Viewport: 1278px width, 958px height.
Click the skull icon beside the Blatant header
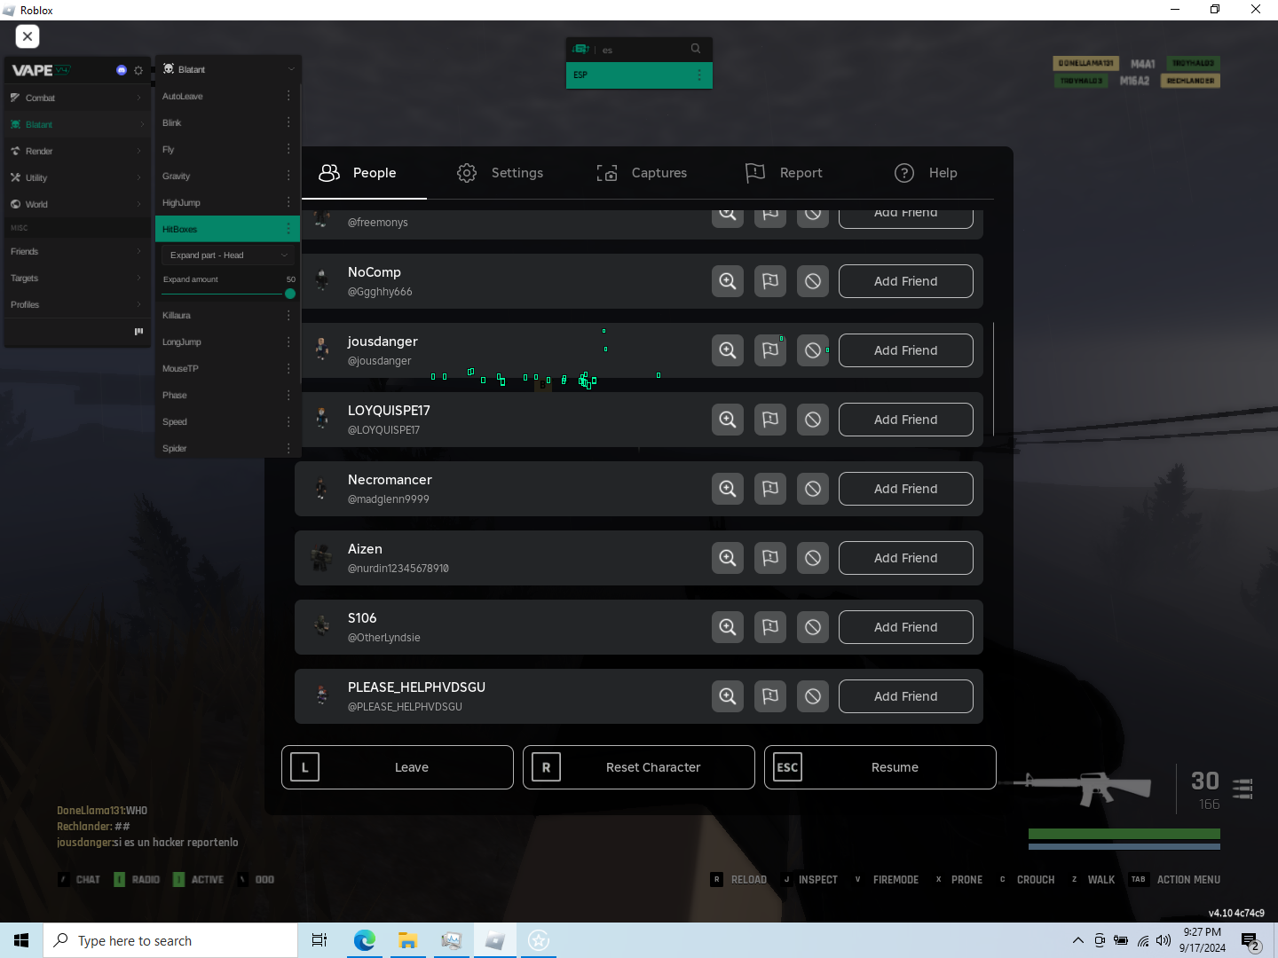(x=169, y=68)
